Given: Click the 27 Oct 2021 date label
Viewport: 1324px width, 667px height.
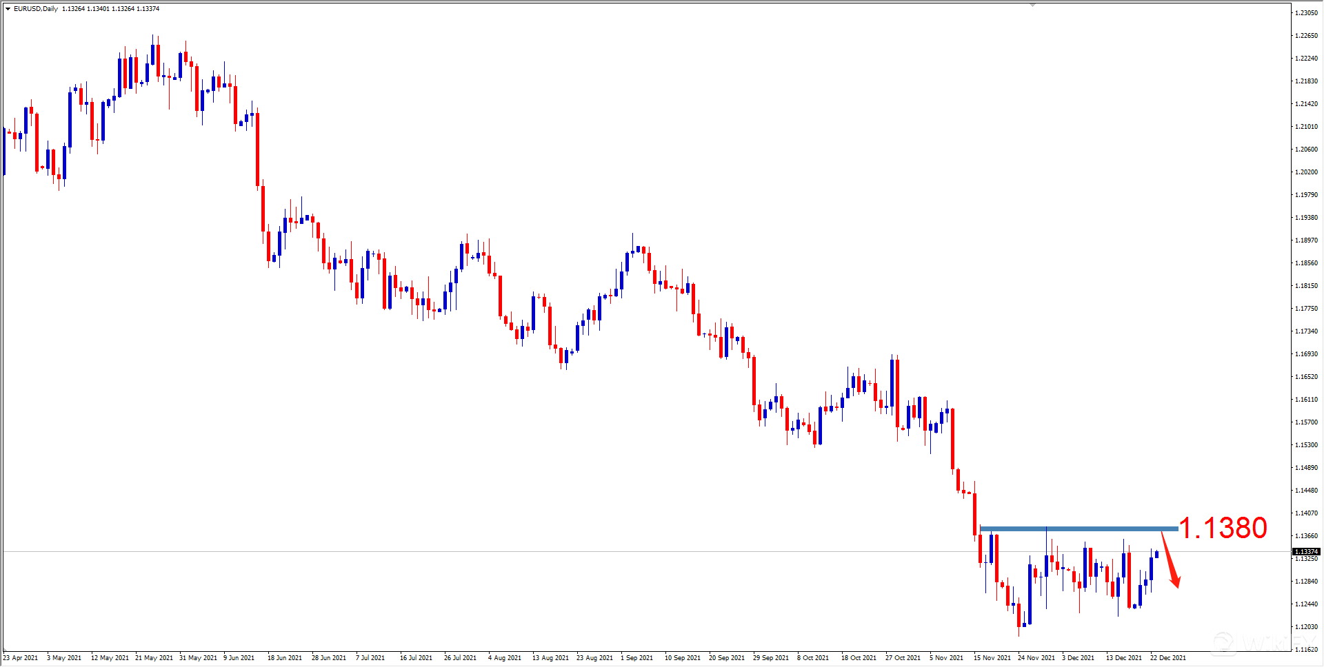Looking at the screenshot, I should (x=903, y=658).
